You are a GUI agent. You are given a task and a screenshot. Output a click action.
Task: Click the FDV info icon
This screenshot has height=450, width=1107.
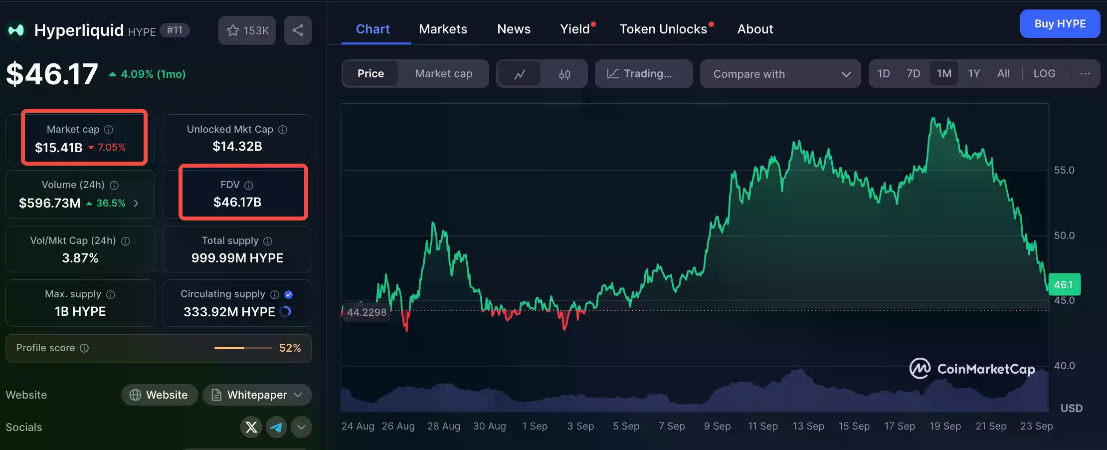coord(249,185)
